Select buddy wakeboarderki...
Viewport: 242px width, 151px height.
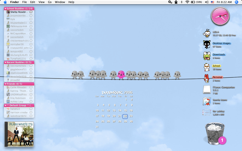[19, 116]
